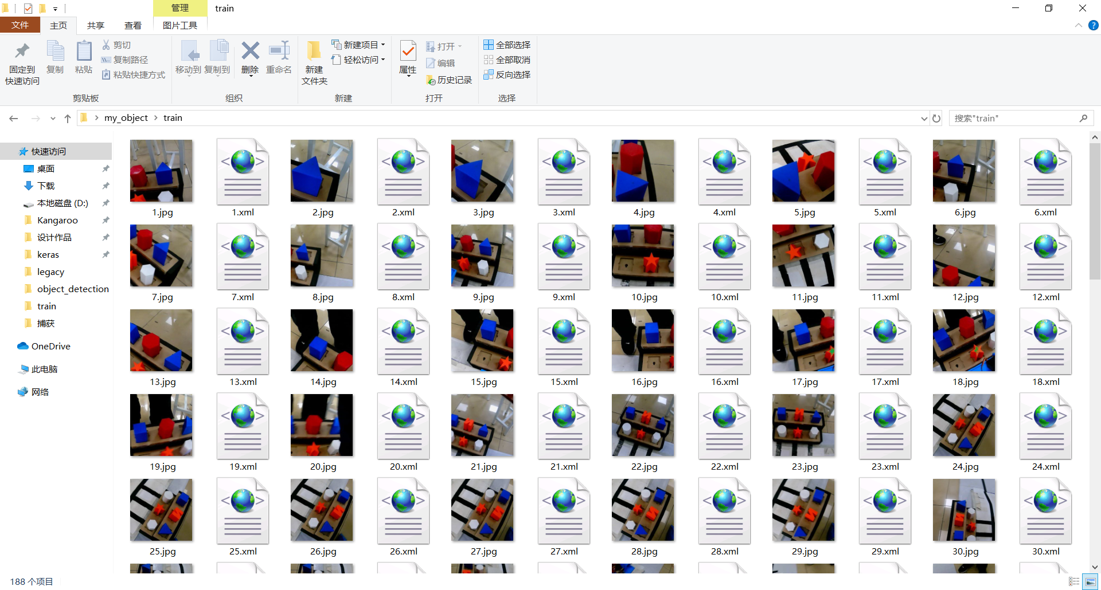Image resolution: width=1101 pixels, height=590 pixels.
Task: Collapse the ribbon with chevron
Action: [x=1078, y=25]
